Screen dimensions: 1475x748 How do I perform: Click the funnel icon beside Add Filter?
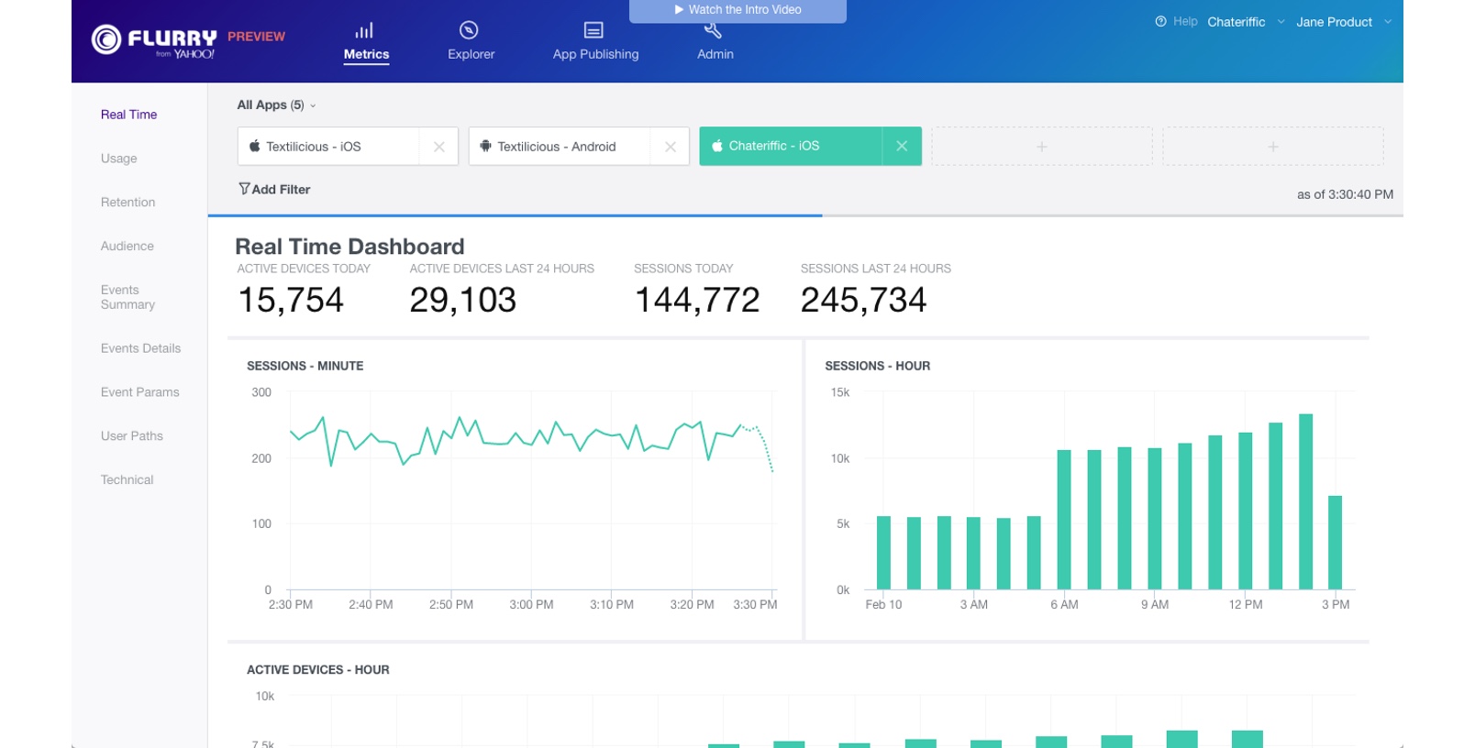point(244,189)
